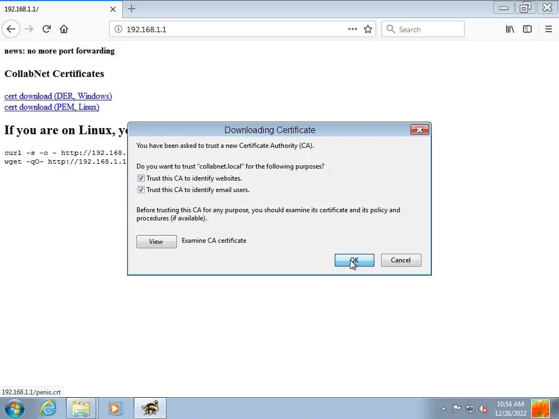Click the muted volume tray icon
Image resolution: width=559 pixels, height=419 pixels.
point(483,409)
